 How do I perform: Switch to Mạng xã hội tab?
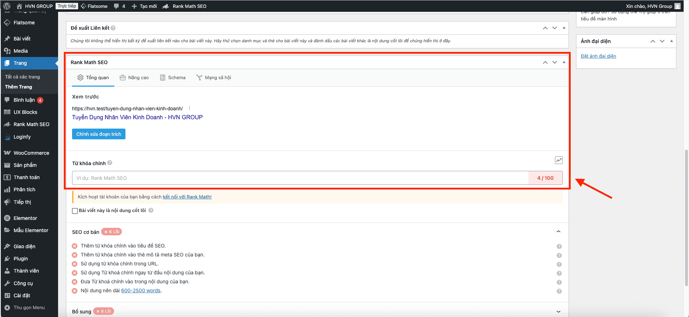(x=214, y=78)
